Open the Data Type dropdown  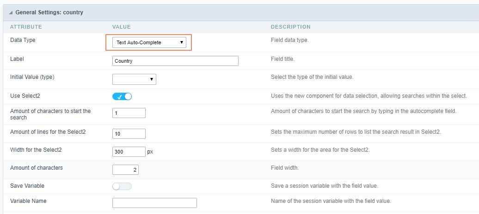point(150,42)
